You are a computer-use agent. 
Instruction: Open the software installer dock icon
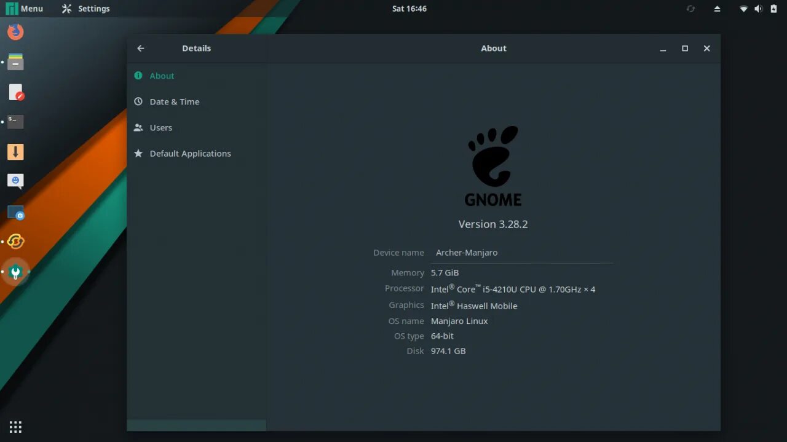click(15, 152)
